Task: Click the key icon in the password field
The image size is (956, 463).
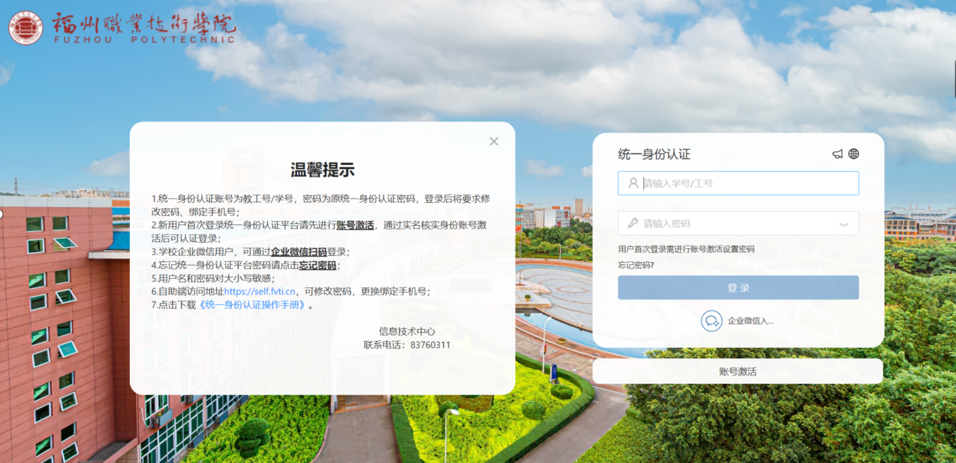Action: [633, 224]
